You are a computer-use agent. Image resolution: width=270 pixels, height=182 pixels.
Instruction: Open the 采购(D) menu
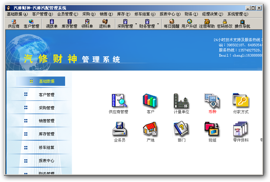(89, 14)
